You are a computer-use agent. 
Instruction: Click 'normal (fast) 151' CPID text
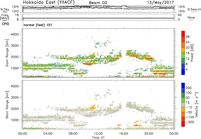[38, 25]
